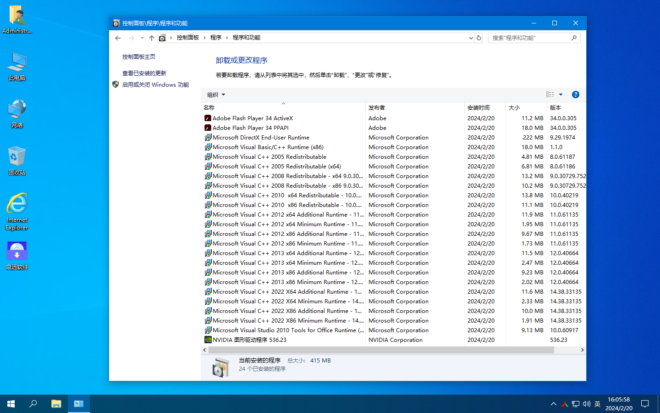Open the change view dropdown arrow
The width and height of the screenshot is (660, 413).
pos(560,94)
